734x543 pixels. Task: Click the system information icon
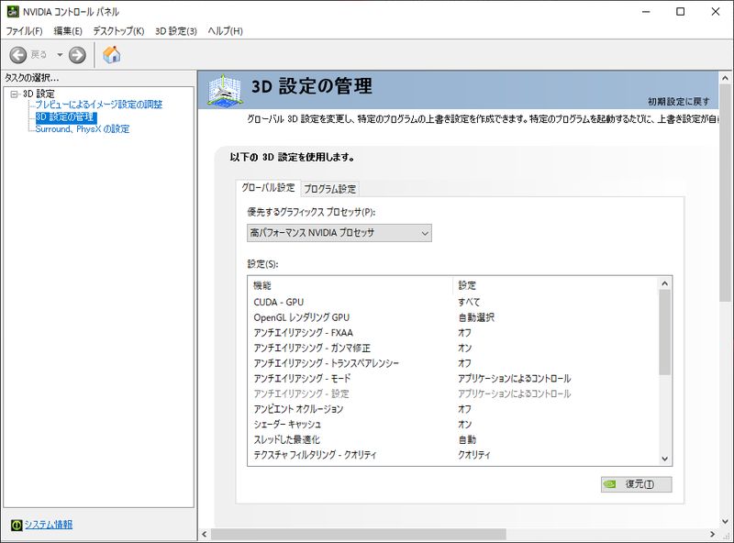[17, 526]
